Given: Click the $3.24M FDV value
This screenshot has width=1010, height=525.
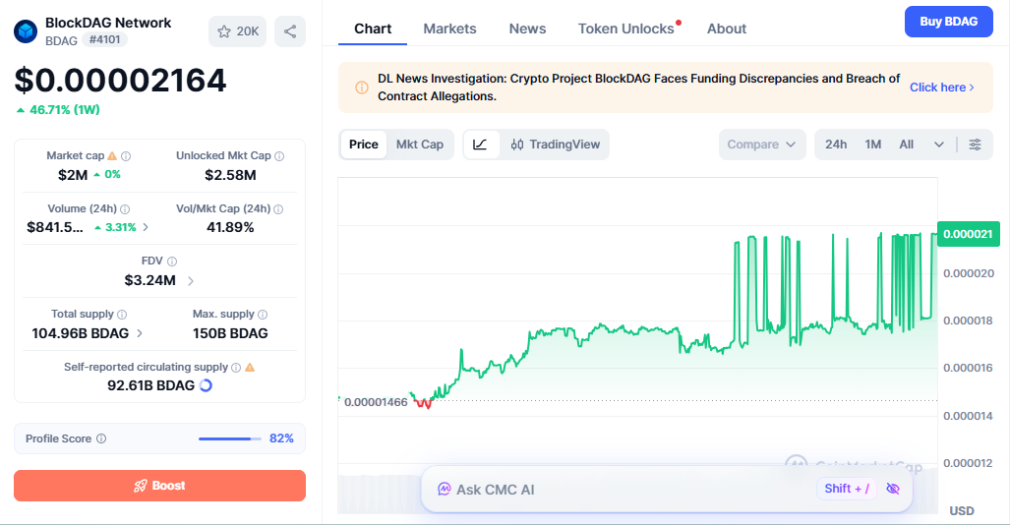Looking at the screenshot, I should (x=150, y=280).
